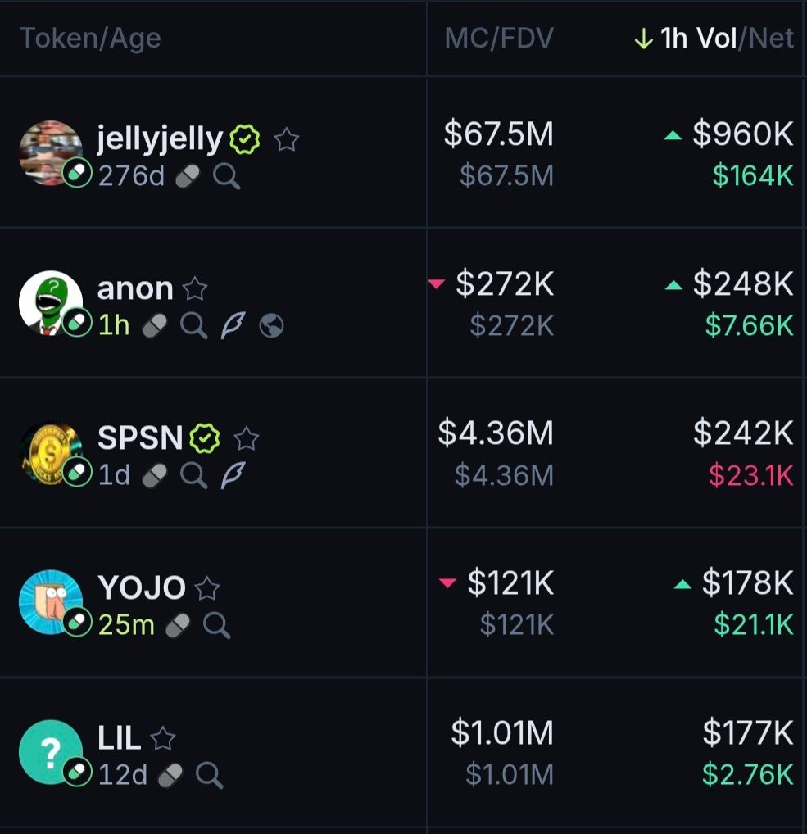Click the magnifier icon in LIL row
This screenshot has width=807, height=834.
[209, 775]
